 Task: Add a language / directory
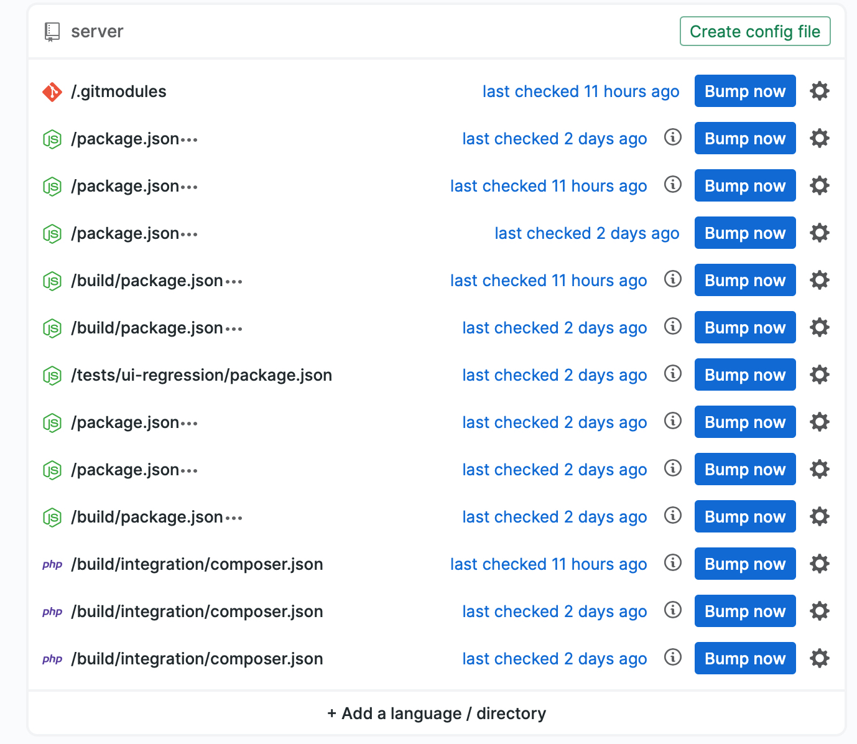coord(437,714)
